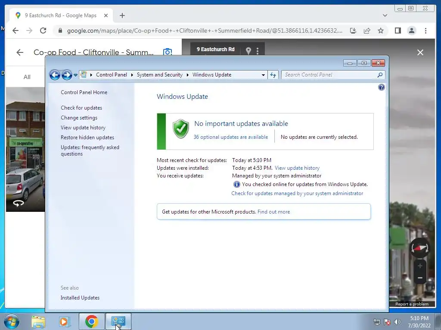Click the Chrome URL address bar
Screen dimensions: 441x330
click(205, 31)
